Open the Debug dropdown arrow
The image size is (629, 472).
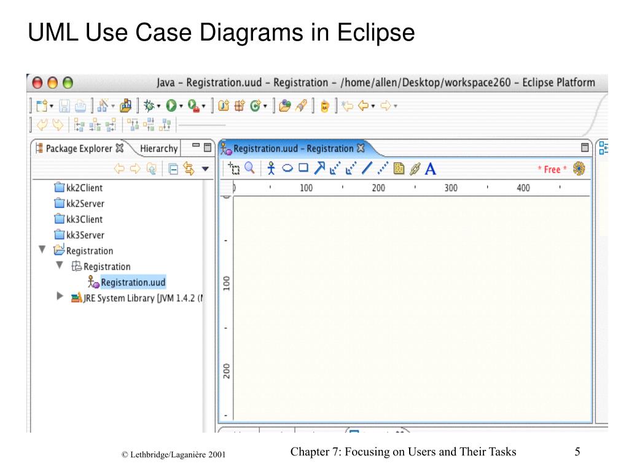tap(158, 106)
